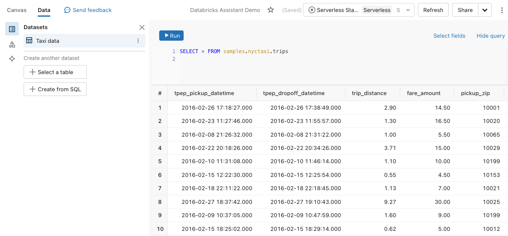Select the Datasets list sidebar icon
This screenshot has width=508, height=236.
point(12,29)
